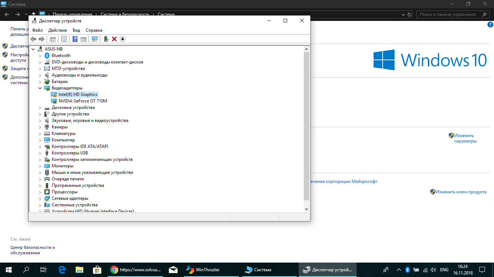Open the Действие menu
The width and height of the screenshot is (494, 277).
click(x=58, y=30)
